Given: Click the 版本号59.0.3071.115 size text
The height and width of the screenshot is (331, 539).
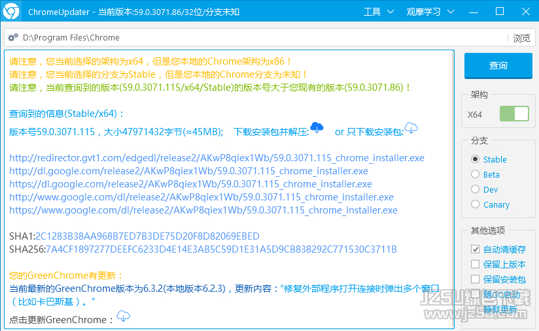Looking at the screenshot, I should pos(116,132).
